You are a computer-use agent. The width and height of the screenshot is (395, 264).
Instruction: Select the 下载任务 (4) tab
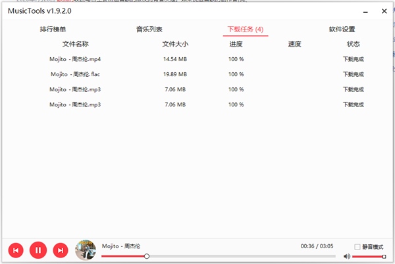coord(246,30)
